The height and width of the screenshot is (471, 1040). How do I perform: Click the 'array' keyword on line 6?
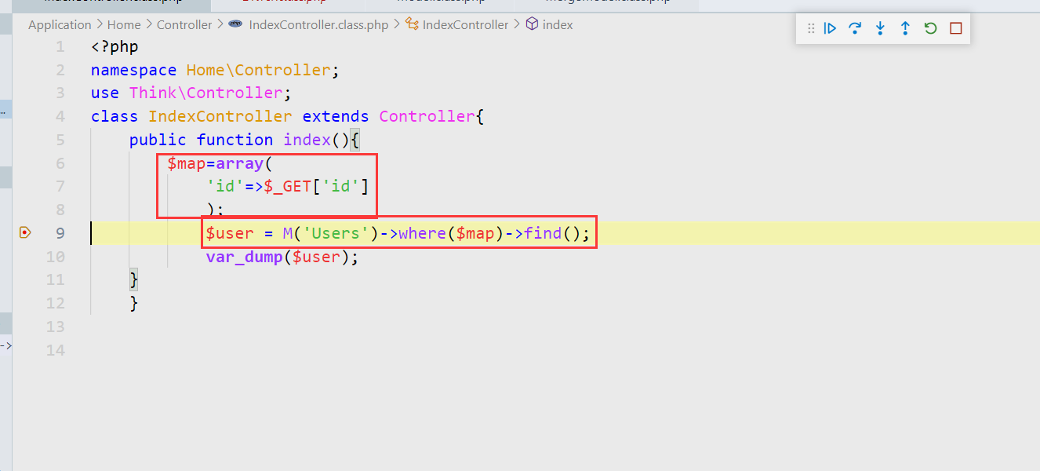tap(240, 163)
